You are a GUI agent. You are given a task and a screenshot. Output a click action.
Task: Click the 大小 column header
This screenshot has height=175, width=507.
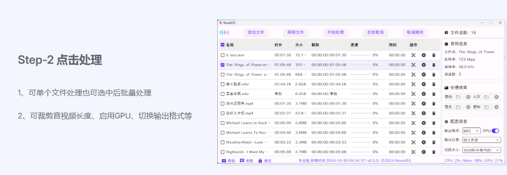pos(299,45)
